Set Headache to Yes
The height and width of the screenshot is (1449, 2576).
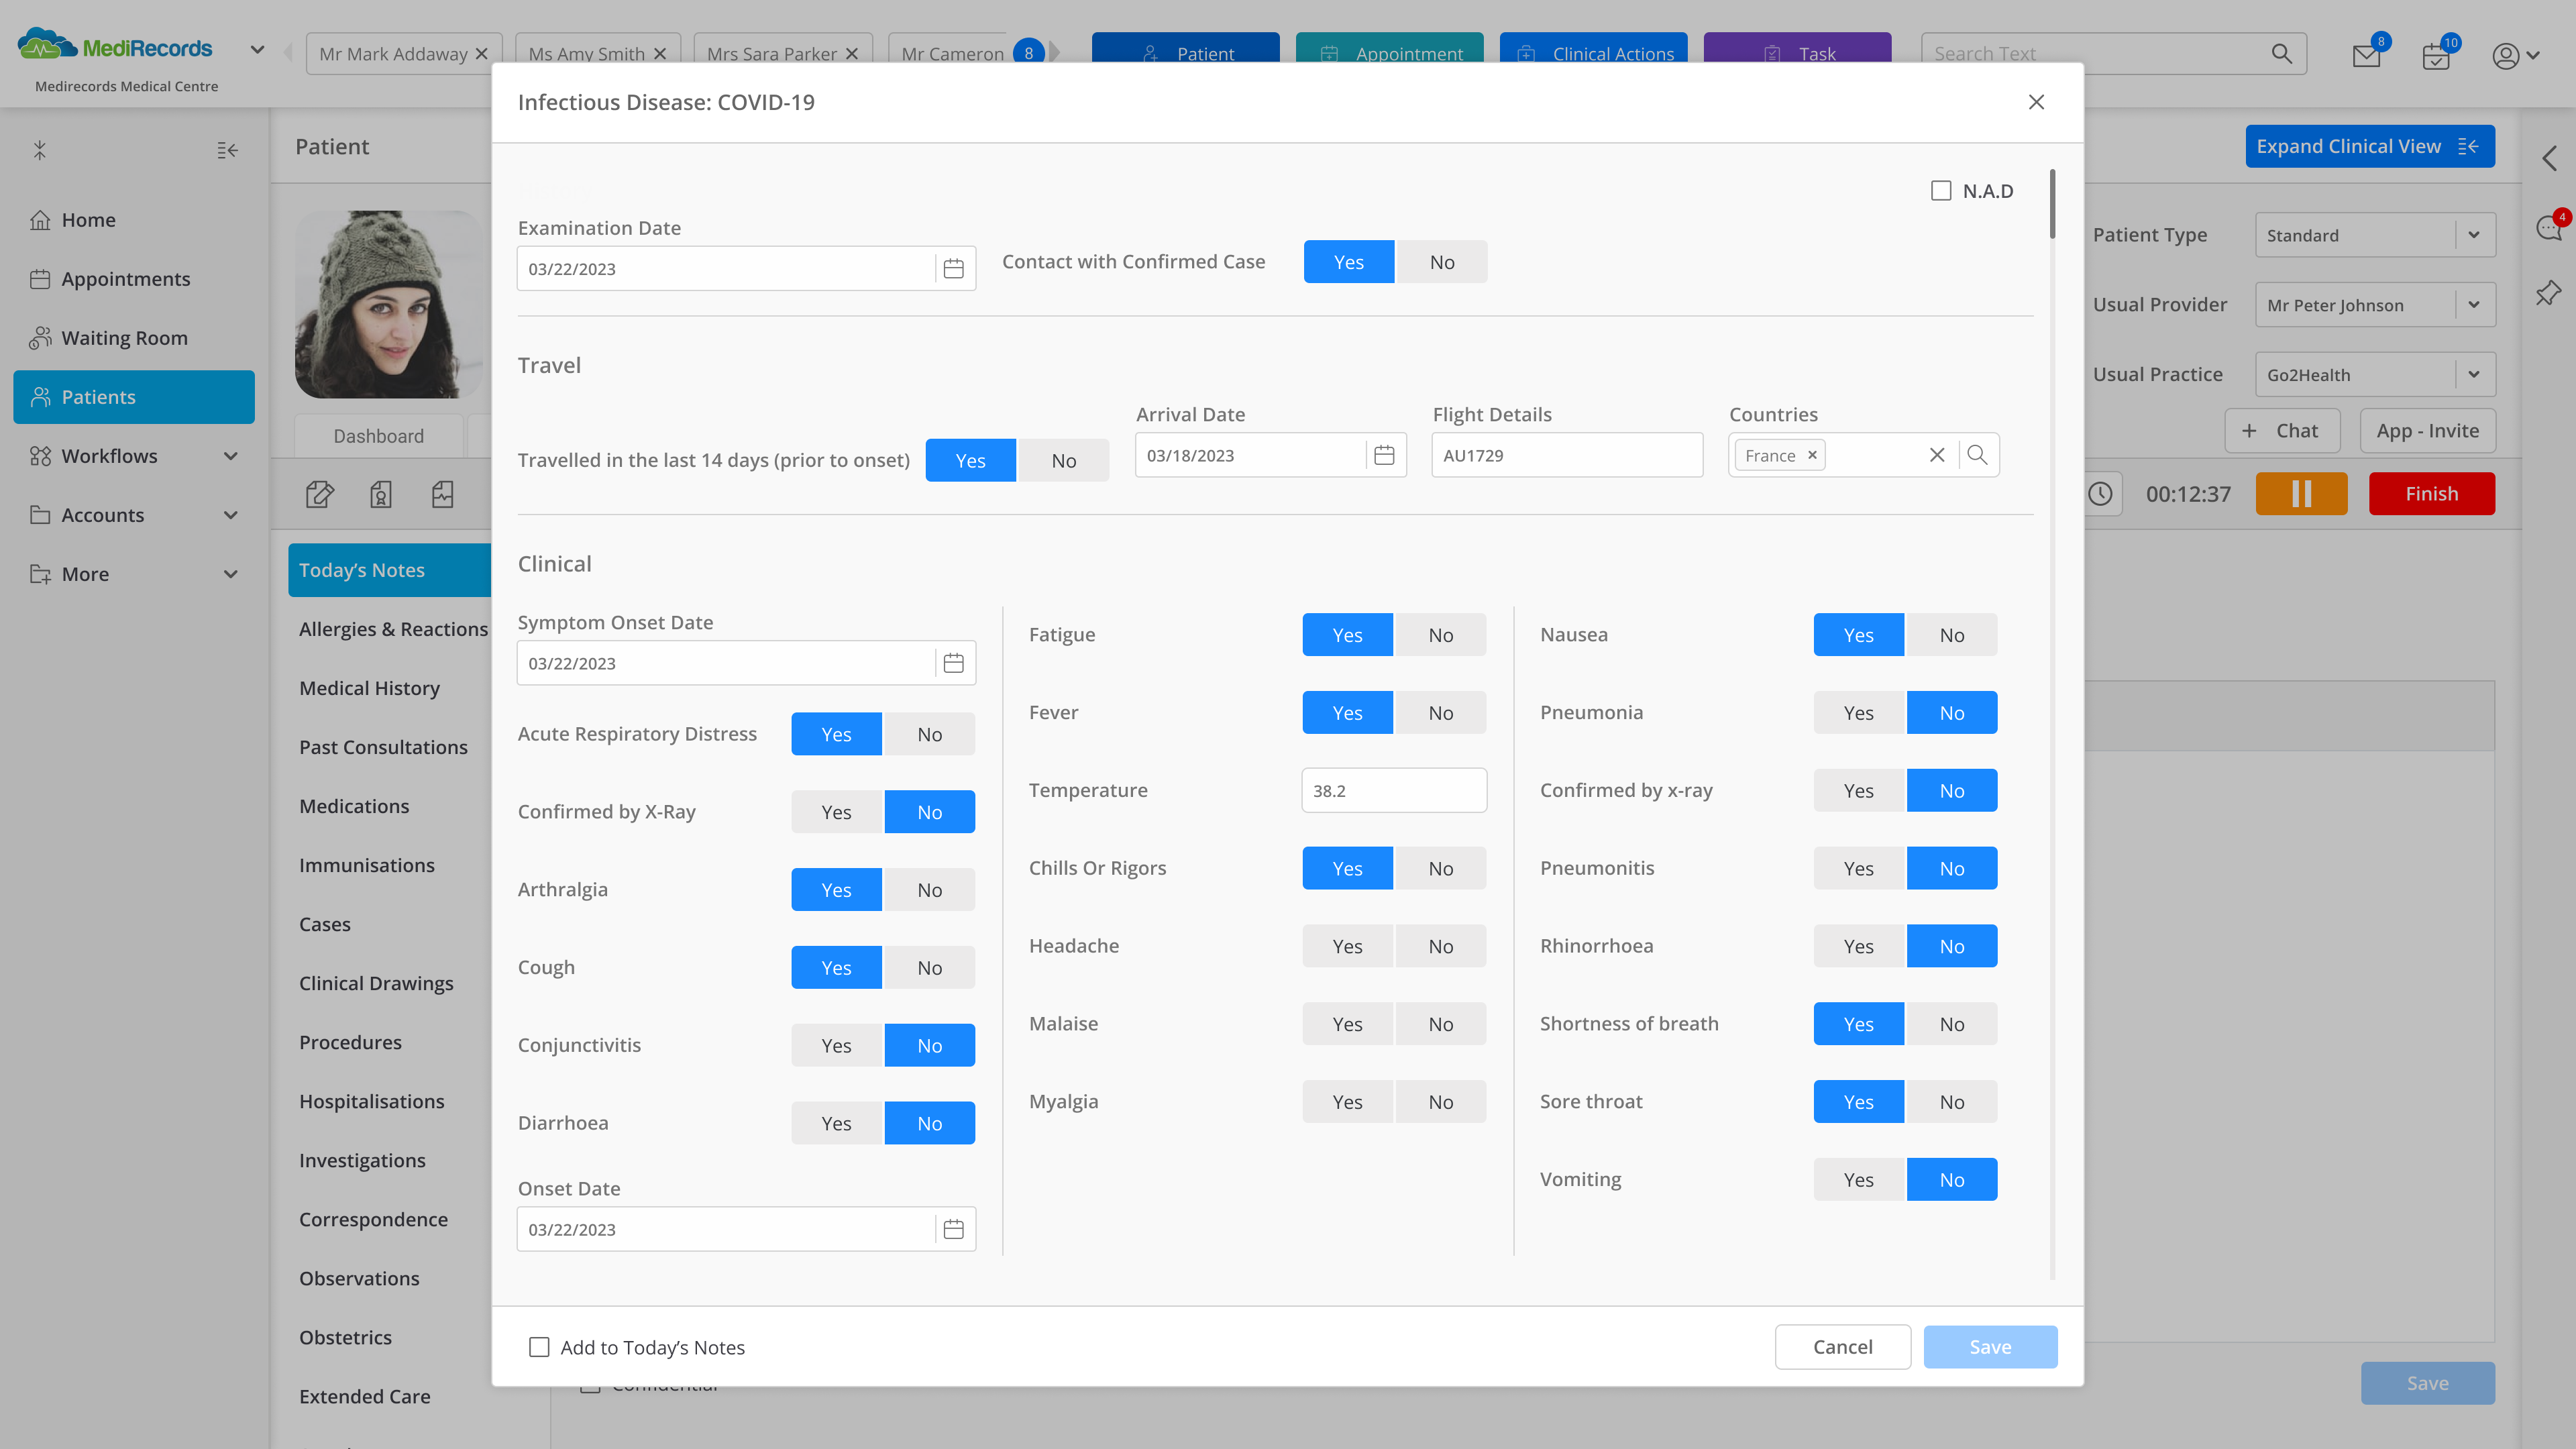pyautogui.click(x=1346, y=946)
